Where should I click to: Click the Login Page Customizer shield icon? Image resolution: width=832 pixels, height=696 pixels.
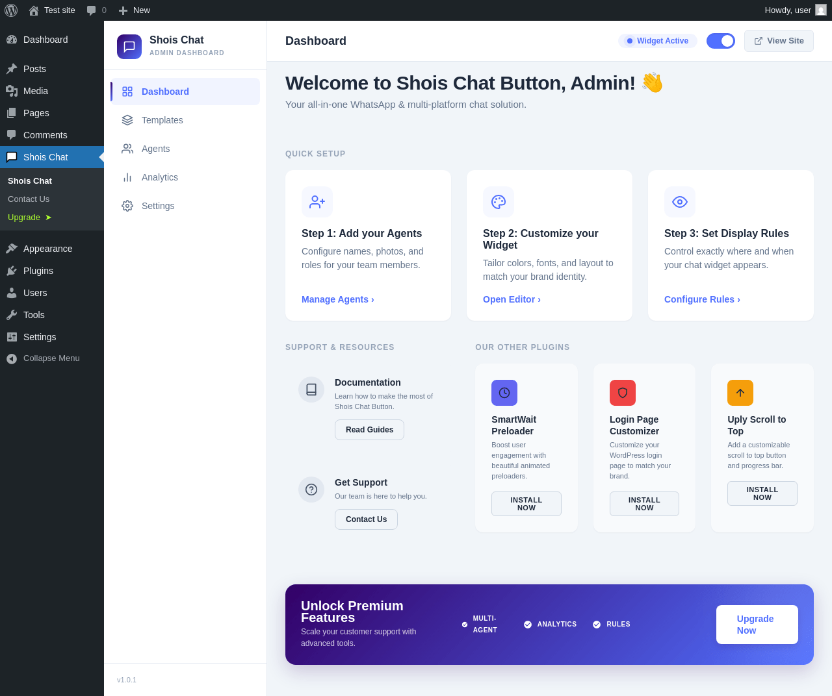[623, 393]
